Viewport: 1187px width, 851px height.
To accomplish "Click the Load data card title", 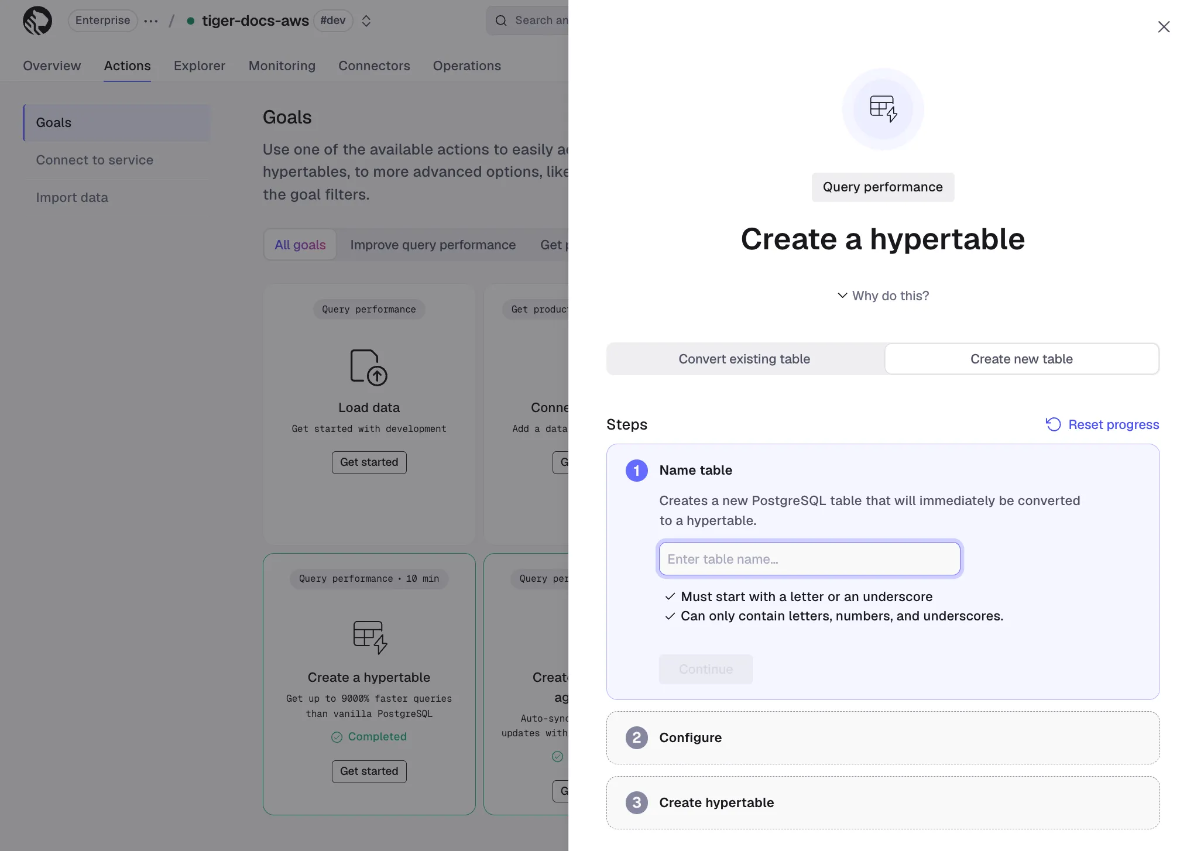I will [x=369, y=407].
